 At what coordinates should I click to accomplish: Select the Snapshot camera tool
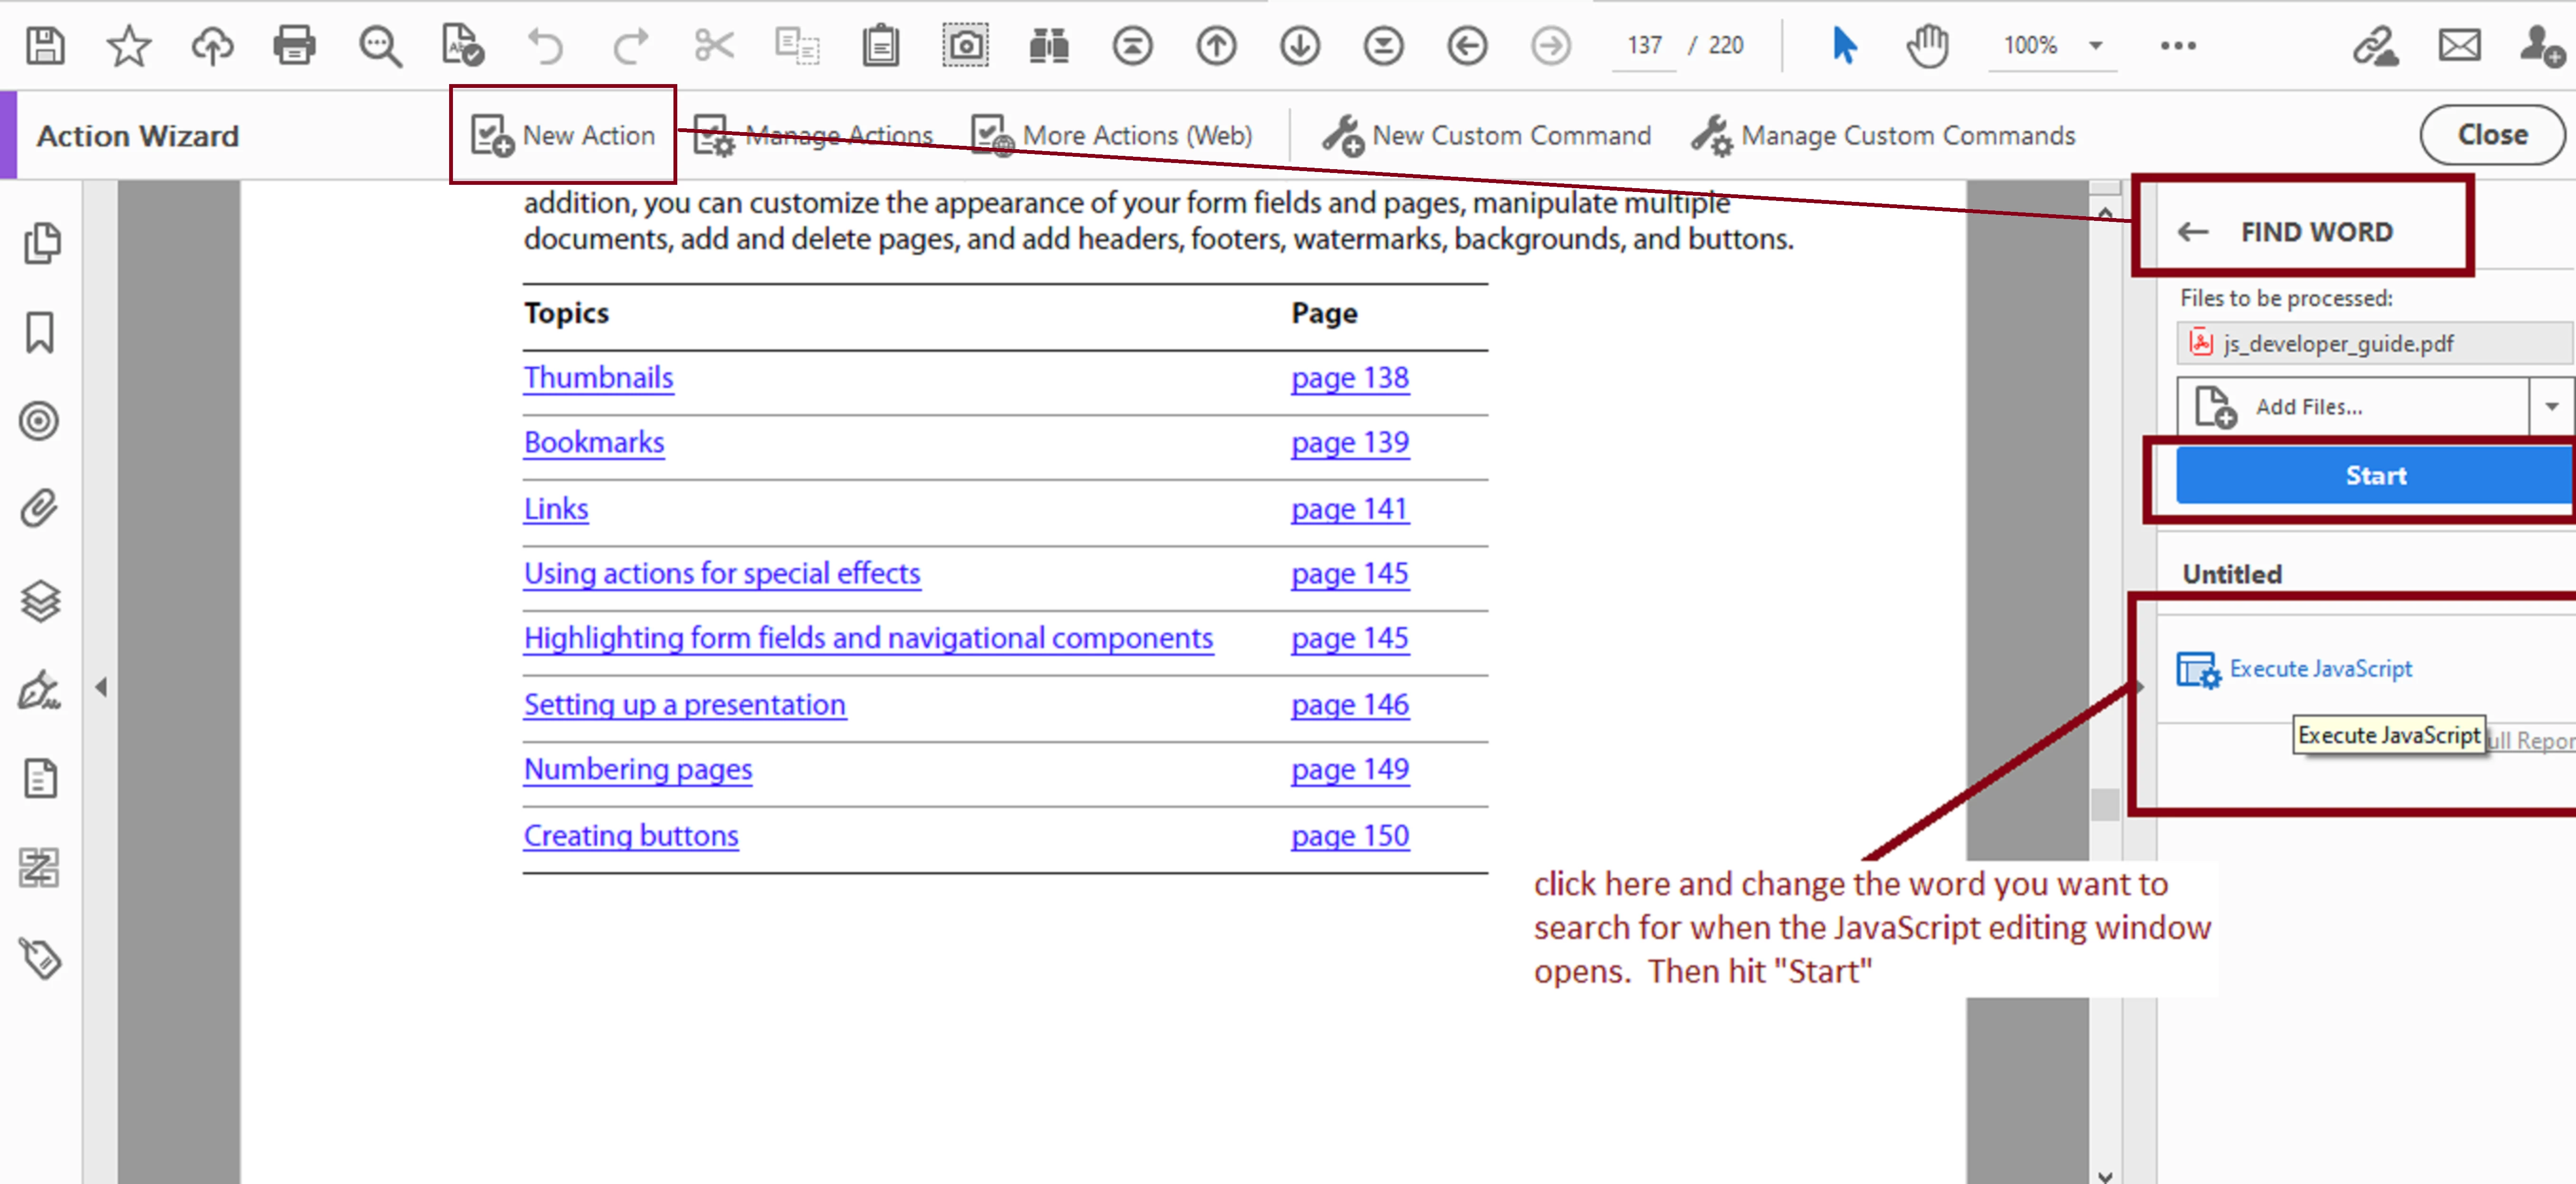(965, 46)
